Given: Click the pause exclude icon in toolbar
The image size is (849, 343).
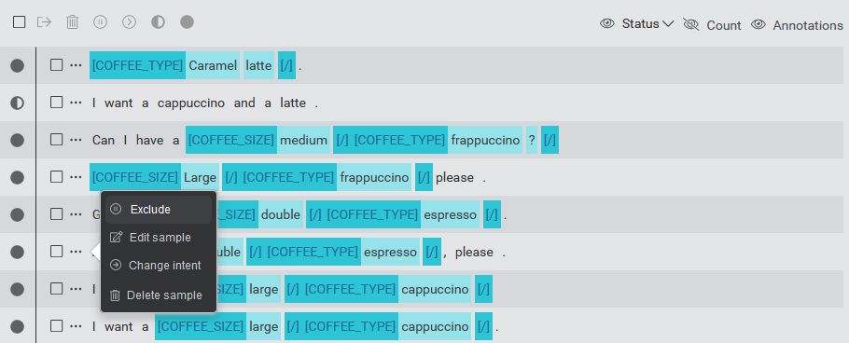Looking at the screenshot, I should point(100,22).
